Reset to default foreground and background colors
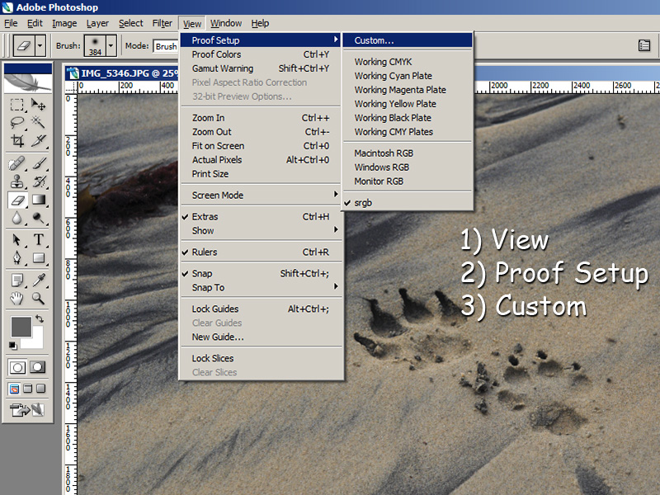Image resolution: width=660 pixels, height=495 pixels. 12,346
